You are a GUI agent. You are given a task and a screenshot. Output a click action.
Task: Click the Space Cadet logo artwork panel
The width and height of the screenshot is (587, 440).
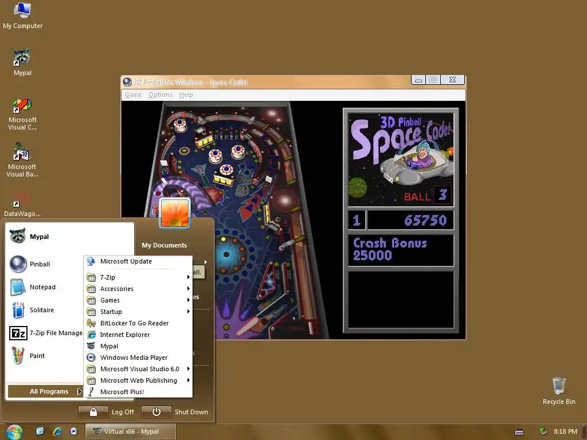(401, 160)
